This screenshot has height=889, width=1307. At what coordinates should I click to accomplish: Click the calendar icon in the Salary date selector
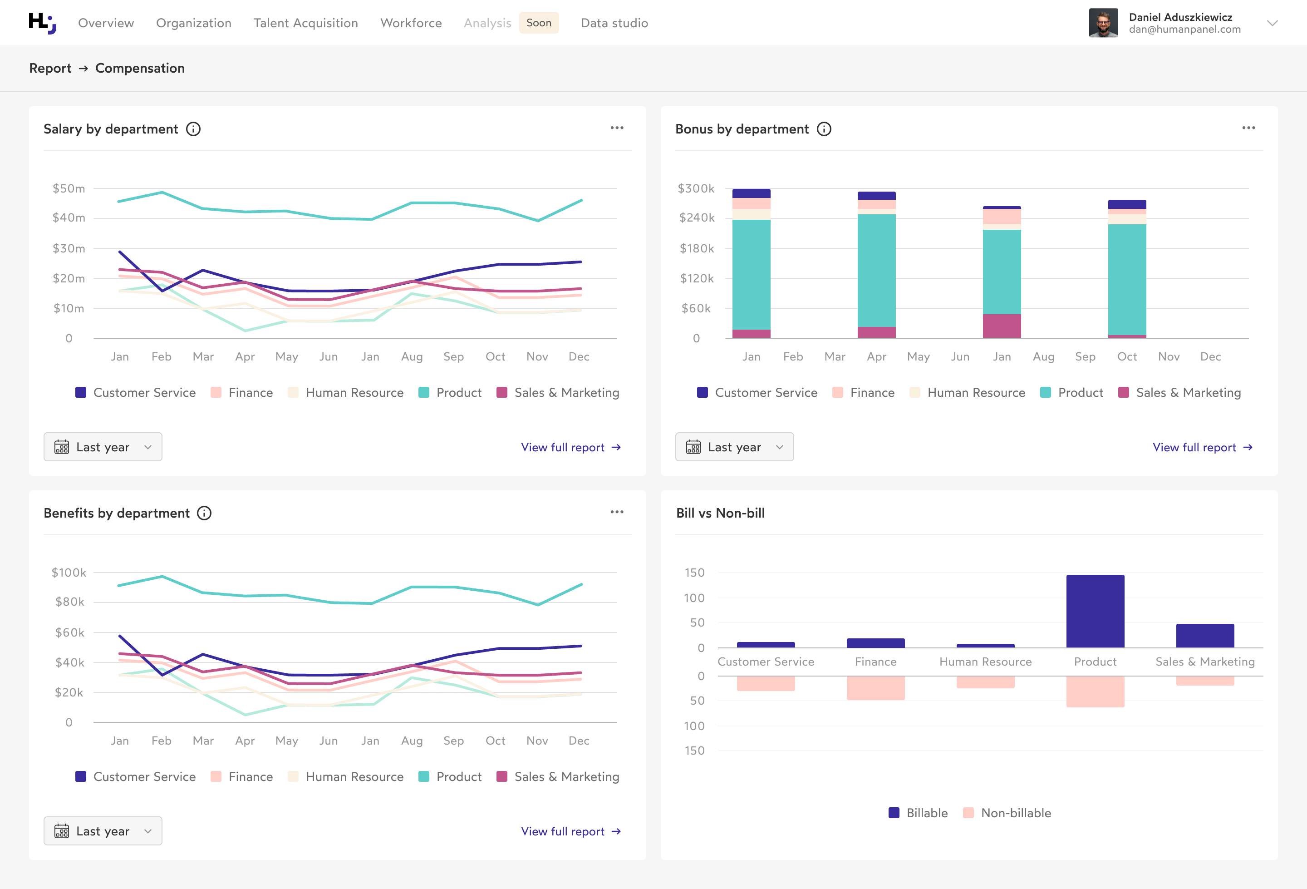[x=63, y=446]
